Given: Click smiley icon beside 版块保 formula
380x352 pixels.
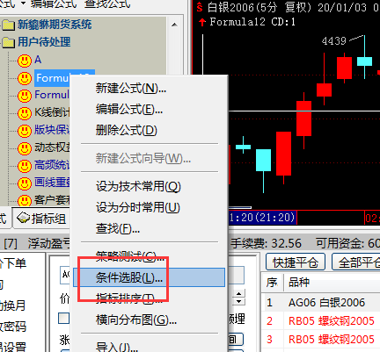Looking at the screenshot, I should click(25, 131).
